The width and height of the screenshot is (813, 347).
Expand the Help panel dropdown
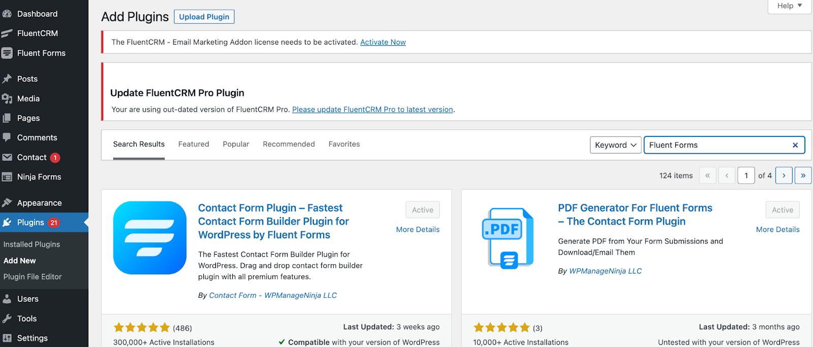790,6
